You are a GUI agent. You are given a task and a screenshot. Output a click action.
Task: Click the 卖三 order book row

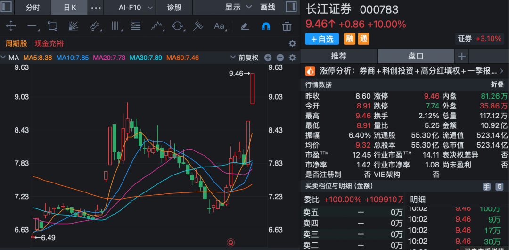353,234
